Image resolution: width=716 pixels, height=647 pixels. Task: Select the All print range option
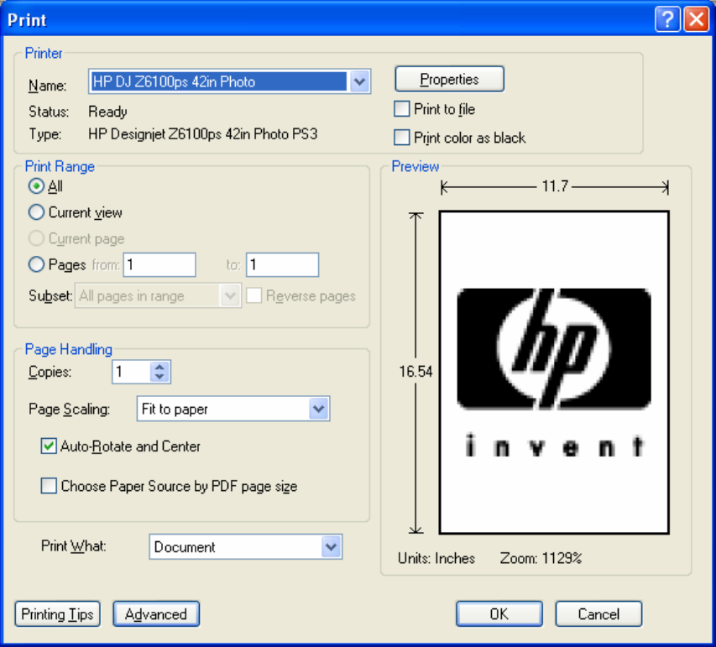[37, 186]
